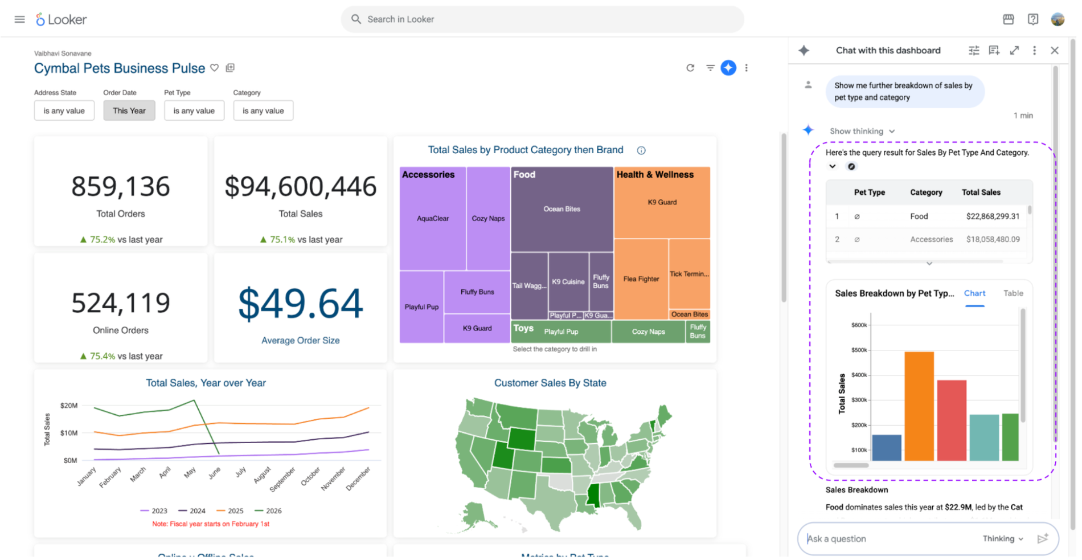Click the Looker logo
Image resolution: width=1082 pixels, height=560 pixels.
point(61,19)
